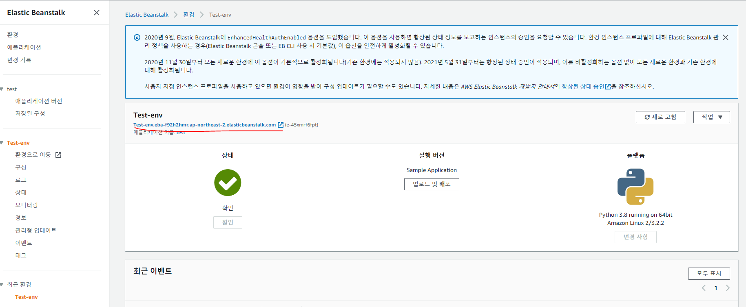Click the 변경 사항 button under platform
Viewport: 746px width, 307px height.
click(x=635, y=237)
